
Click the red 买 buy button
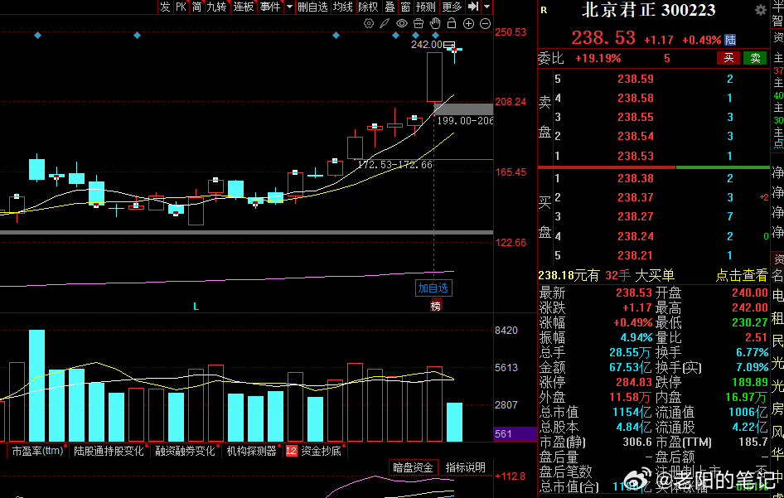click(728, 58)
